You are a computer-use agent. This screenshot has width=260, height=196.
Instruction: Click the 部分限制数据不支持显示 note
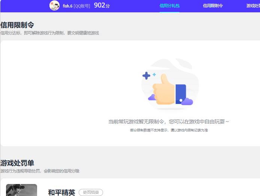tap(169, 130)
